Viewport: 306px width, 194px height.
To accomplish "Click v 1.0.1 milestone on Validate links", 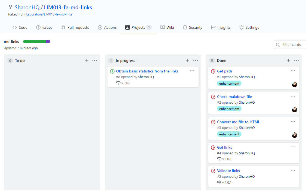I will click(x=227, y=183).
